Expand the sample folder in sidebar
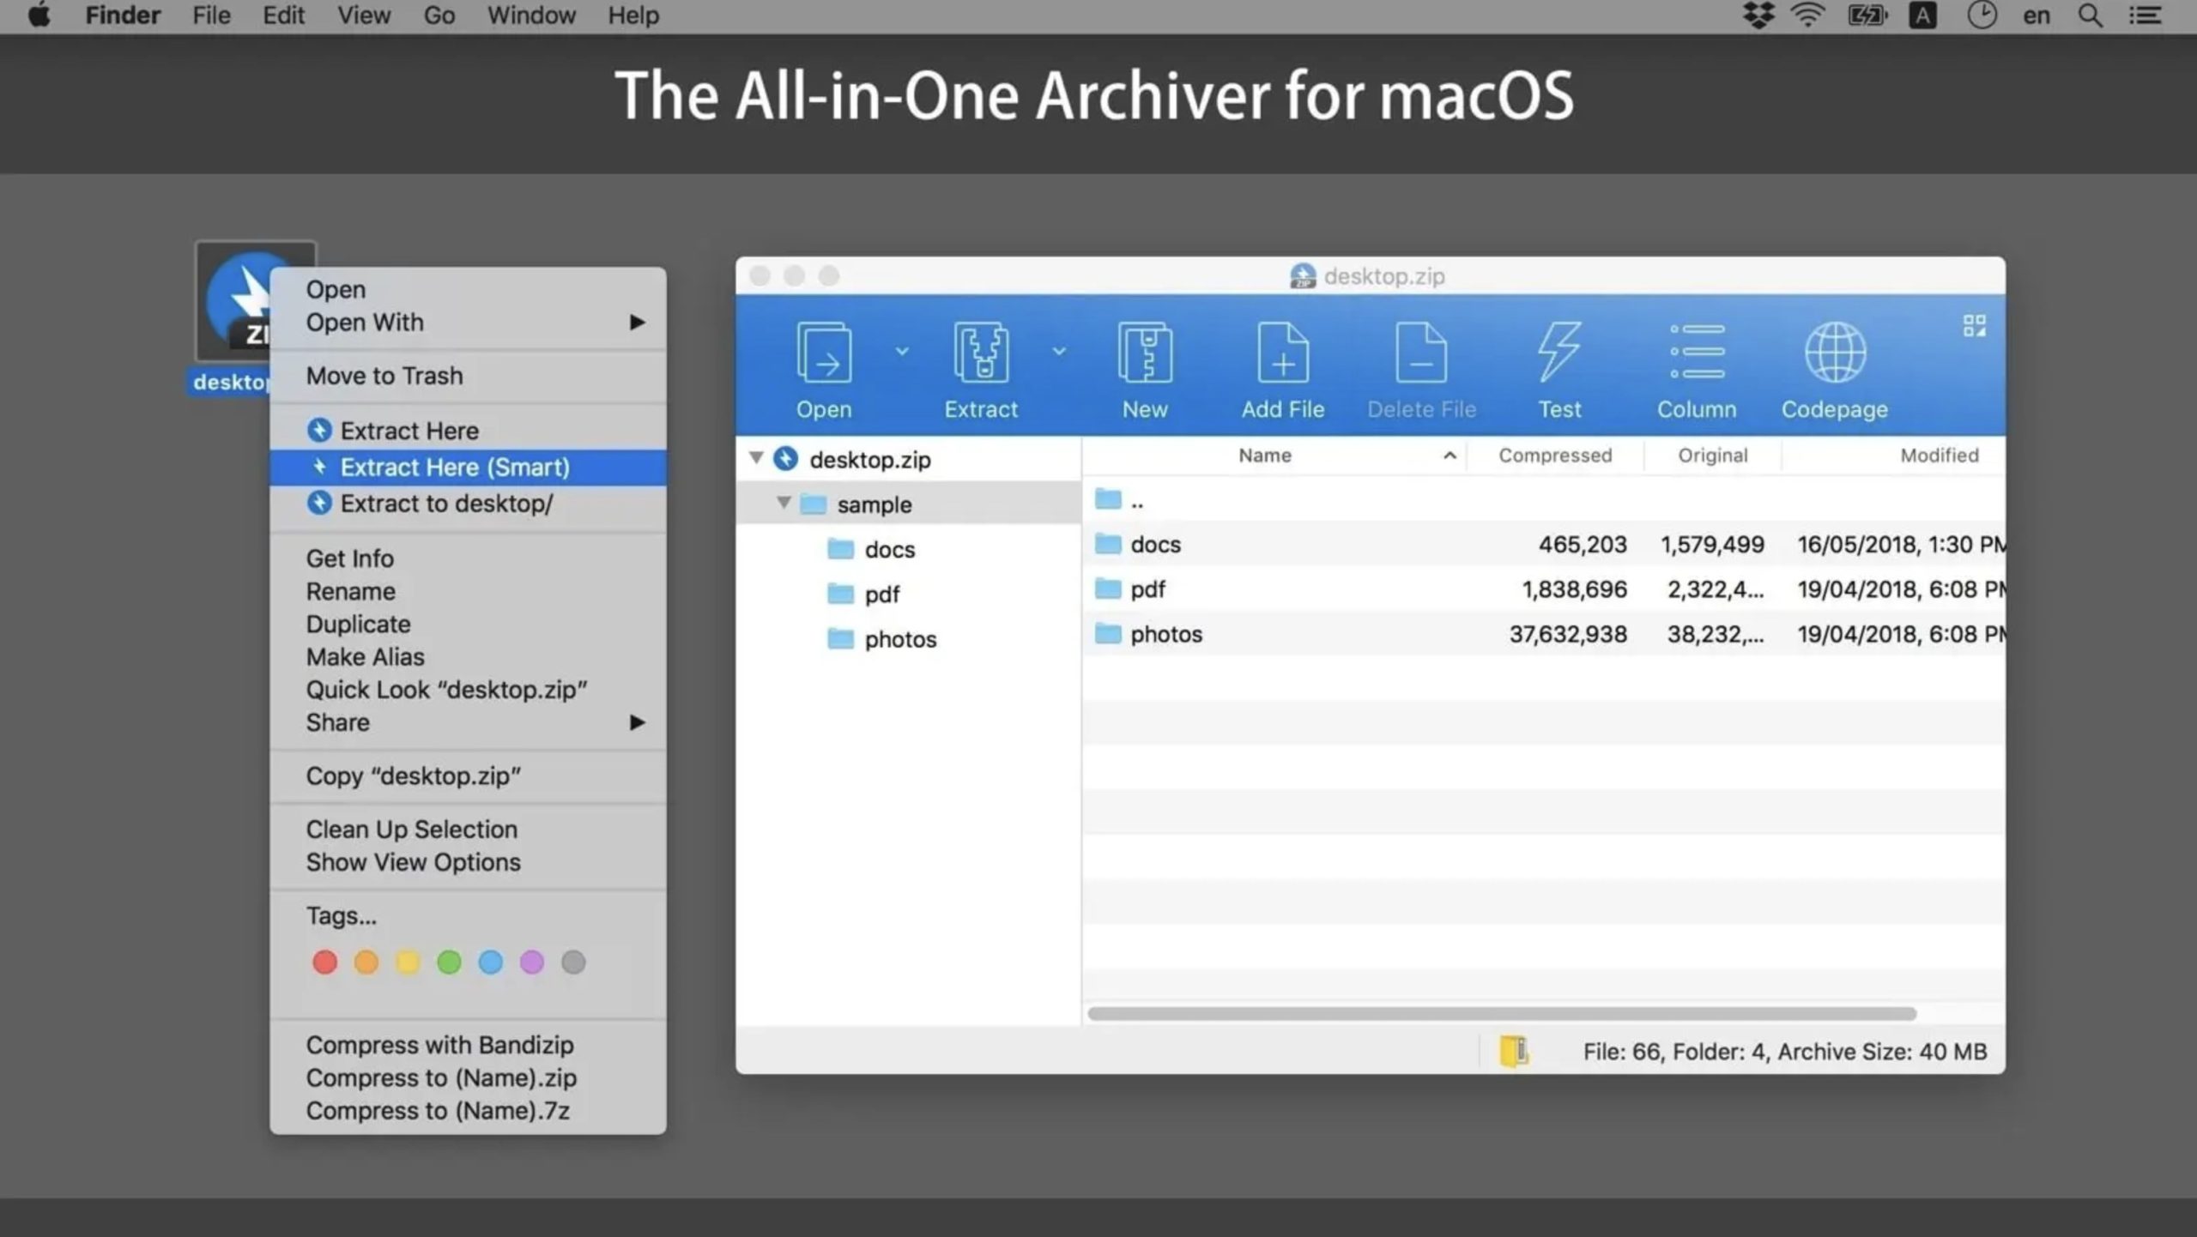This screenshot has height=1237, width=2197. tap(782, 503)
